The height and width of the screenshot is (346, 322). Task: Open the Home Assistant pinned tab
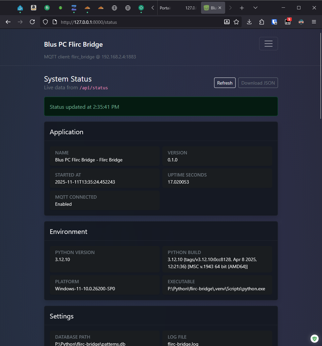point(20,8)
